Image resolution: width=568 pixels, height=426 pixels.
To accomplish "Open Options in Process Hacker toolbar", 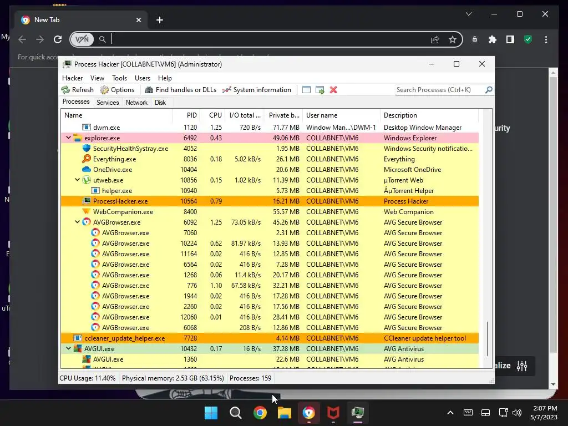I will [x=117, y=90].
